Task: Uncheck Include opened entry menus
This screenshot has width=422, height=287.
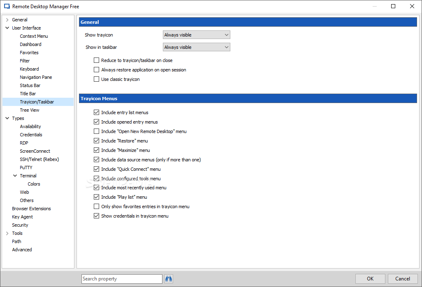Action: (x=96, y=122)
